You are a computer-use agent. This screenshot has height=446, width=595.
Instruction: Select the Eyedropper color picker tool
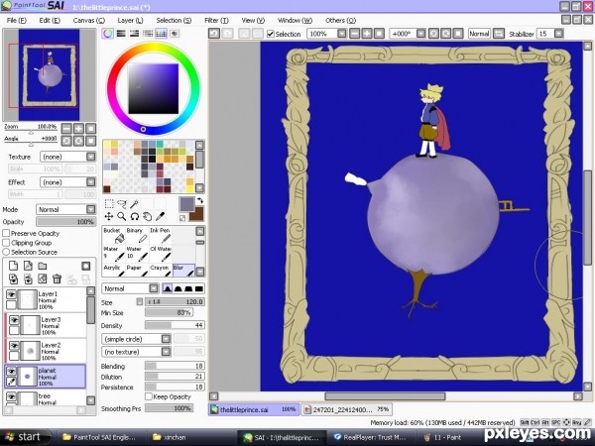(160, 216)
